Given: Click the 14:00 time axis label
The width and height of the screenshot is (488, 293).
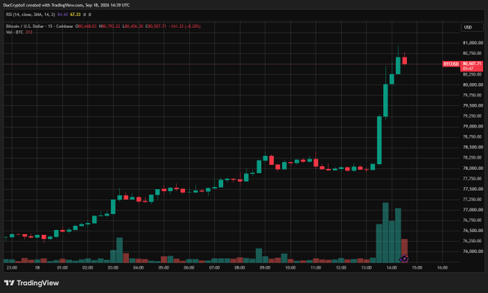Looking at the screenshot, I should (392, 267).
